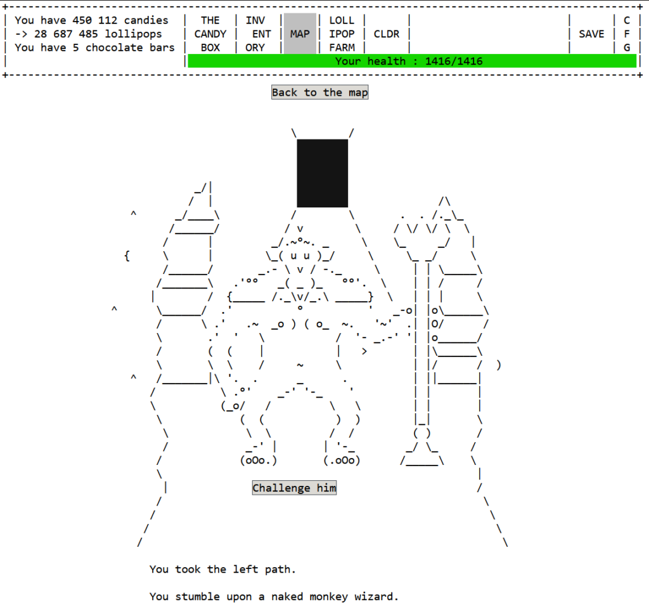
Task: Click Challenge him to fight the wizard
Action: [x=294, y=488]
